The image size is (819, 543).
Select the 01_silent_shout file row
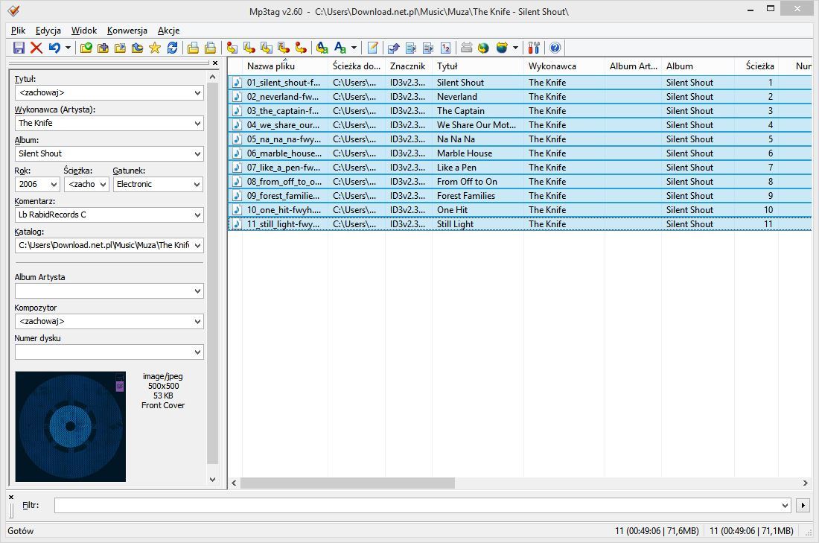pyautogui.click(x=520, y=83)
